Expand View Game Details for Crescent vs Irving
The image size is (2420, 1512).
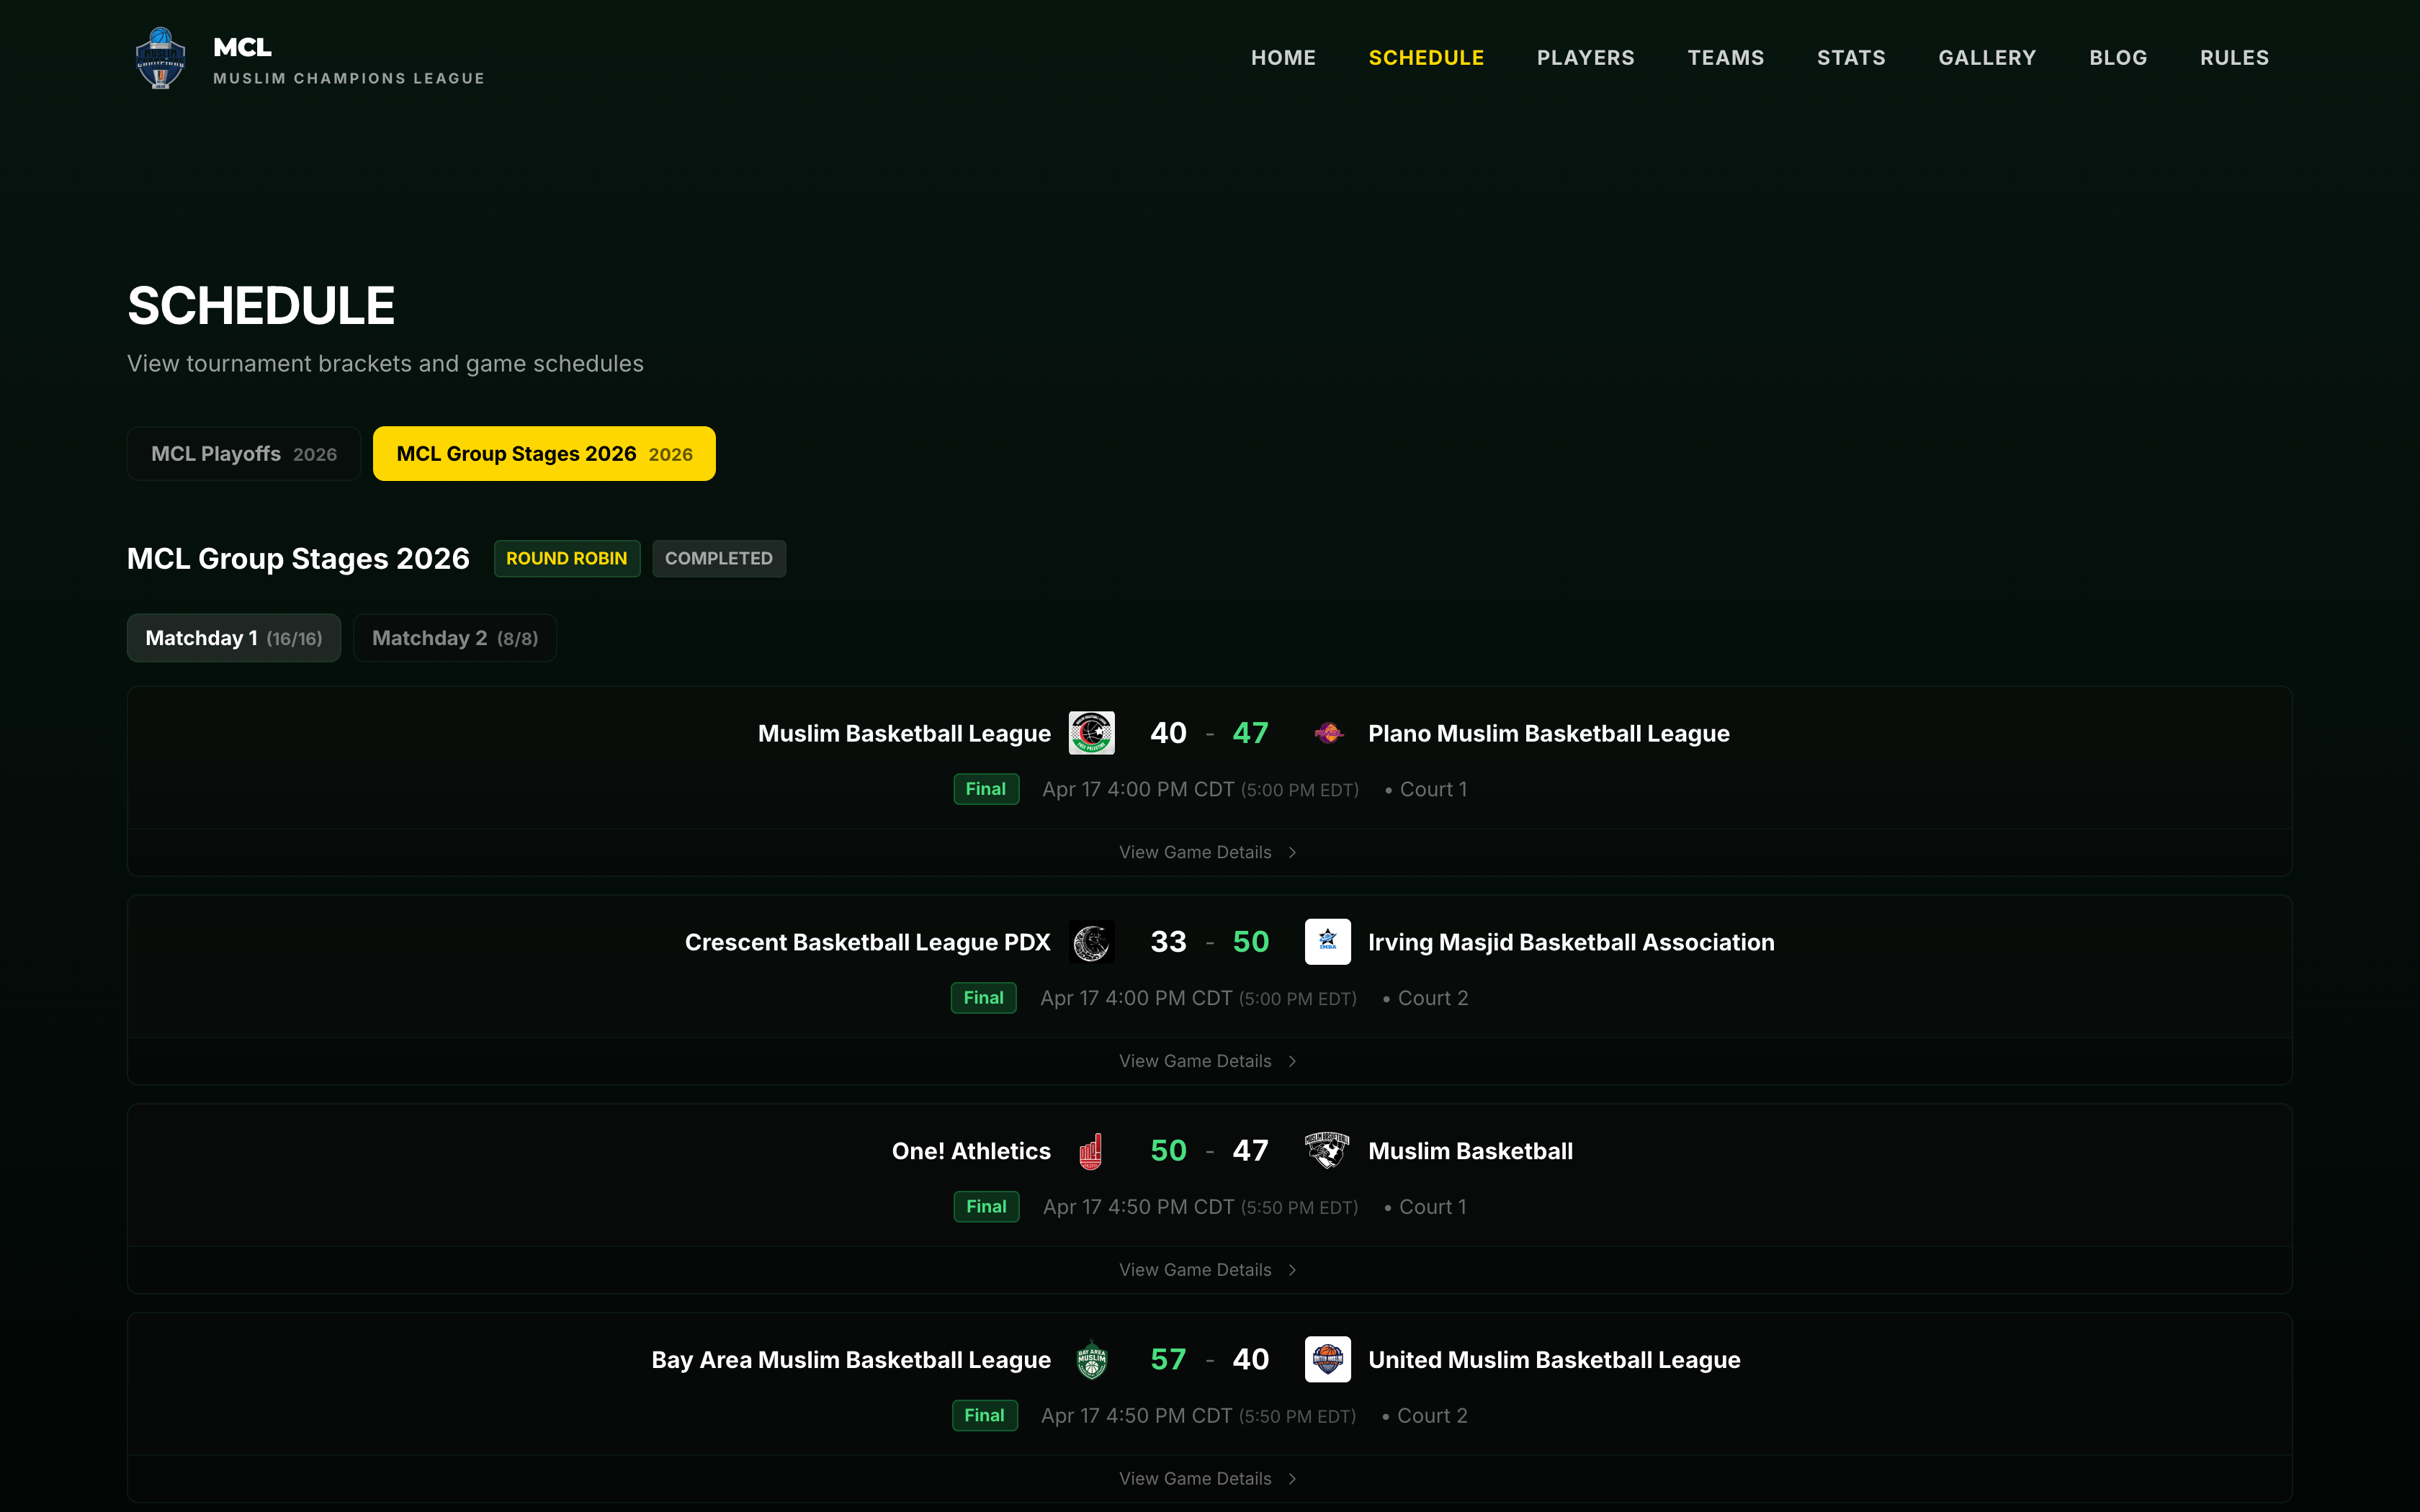(x=1207, y=1061)
